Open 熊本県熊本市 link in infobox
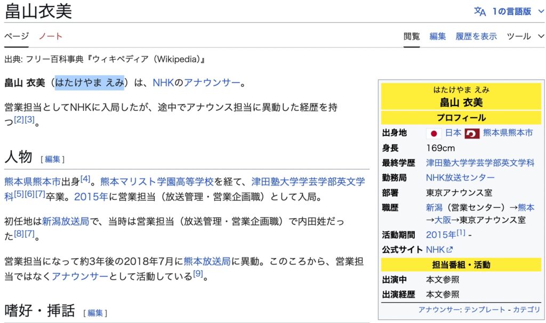The width and height of the screenshot is (546, 323). (x=508, y=133)
